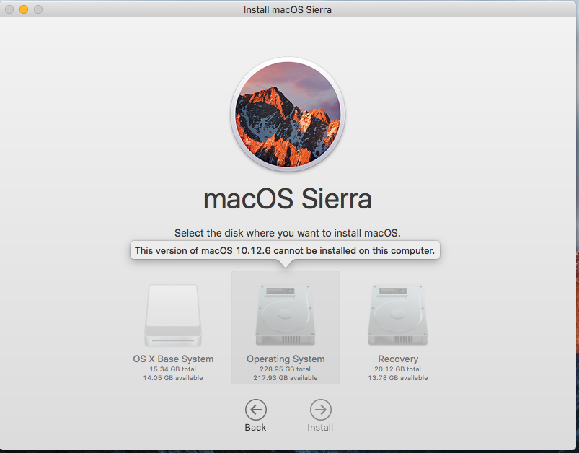This screenshot has height=453, width=579.
Task: Click the 'cannot be installed' error tooltip
Action: (285, 250)
